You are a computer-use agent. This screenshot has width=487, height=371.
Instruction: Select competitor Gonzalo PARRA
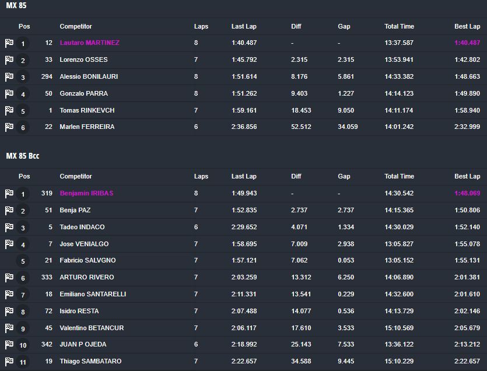[x=83, y=93]
